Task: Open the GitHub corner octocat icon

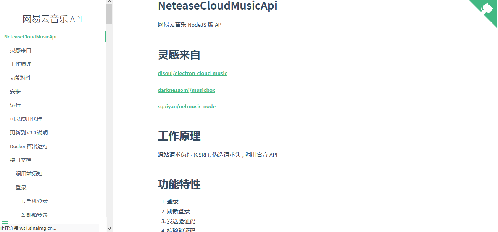Action: 487,9
